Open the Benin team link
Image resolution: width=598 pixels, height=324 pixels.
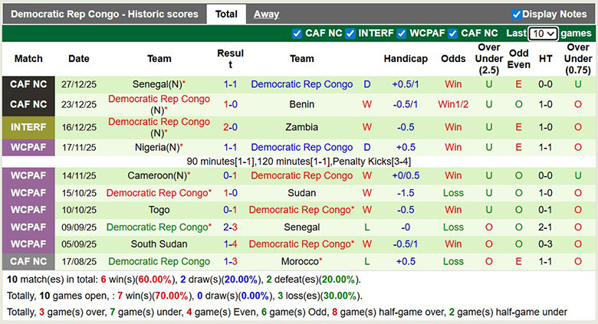coord(301,104)
